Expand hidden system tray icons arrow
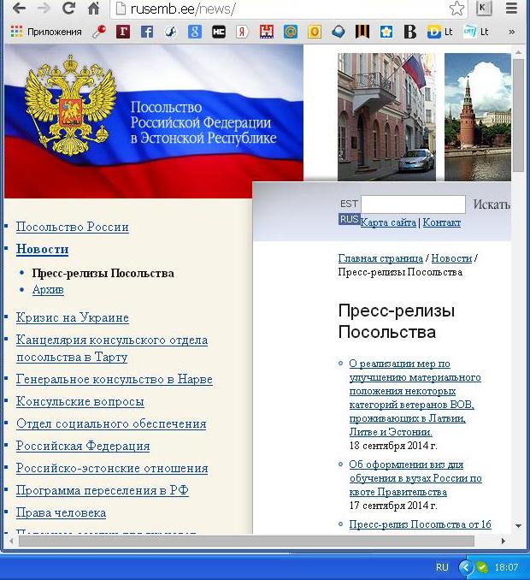The height and width of the screenshot is (580, 530). pos(466,567)
